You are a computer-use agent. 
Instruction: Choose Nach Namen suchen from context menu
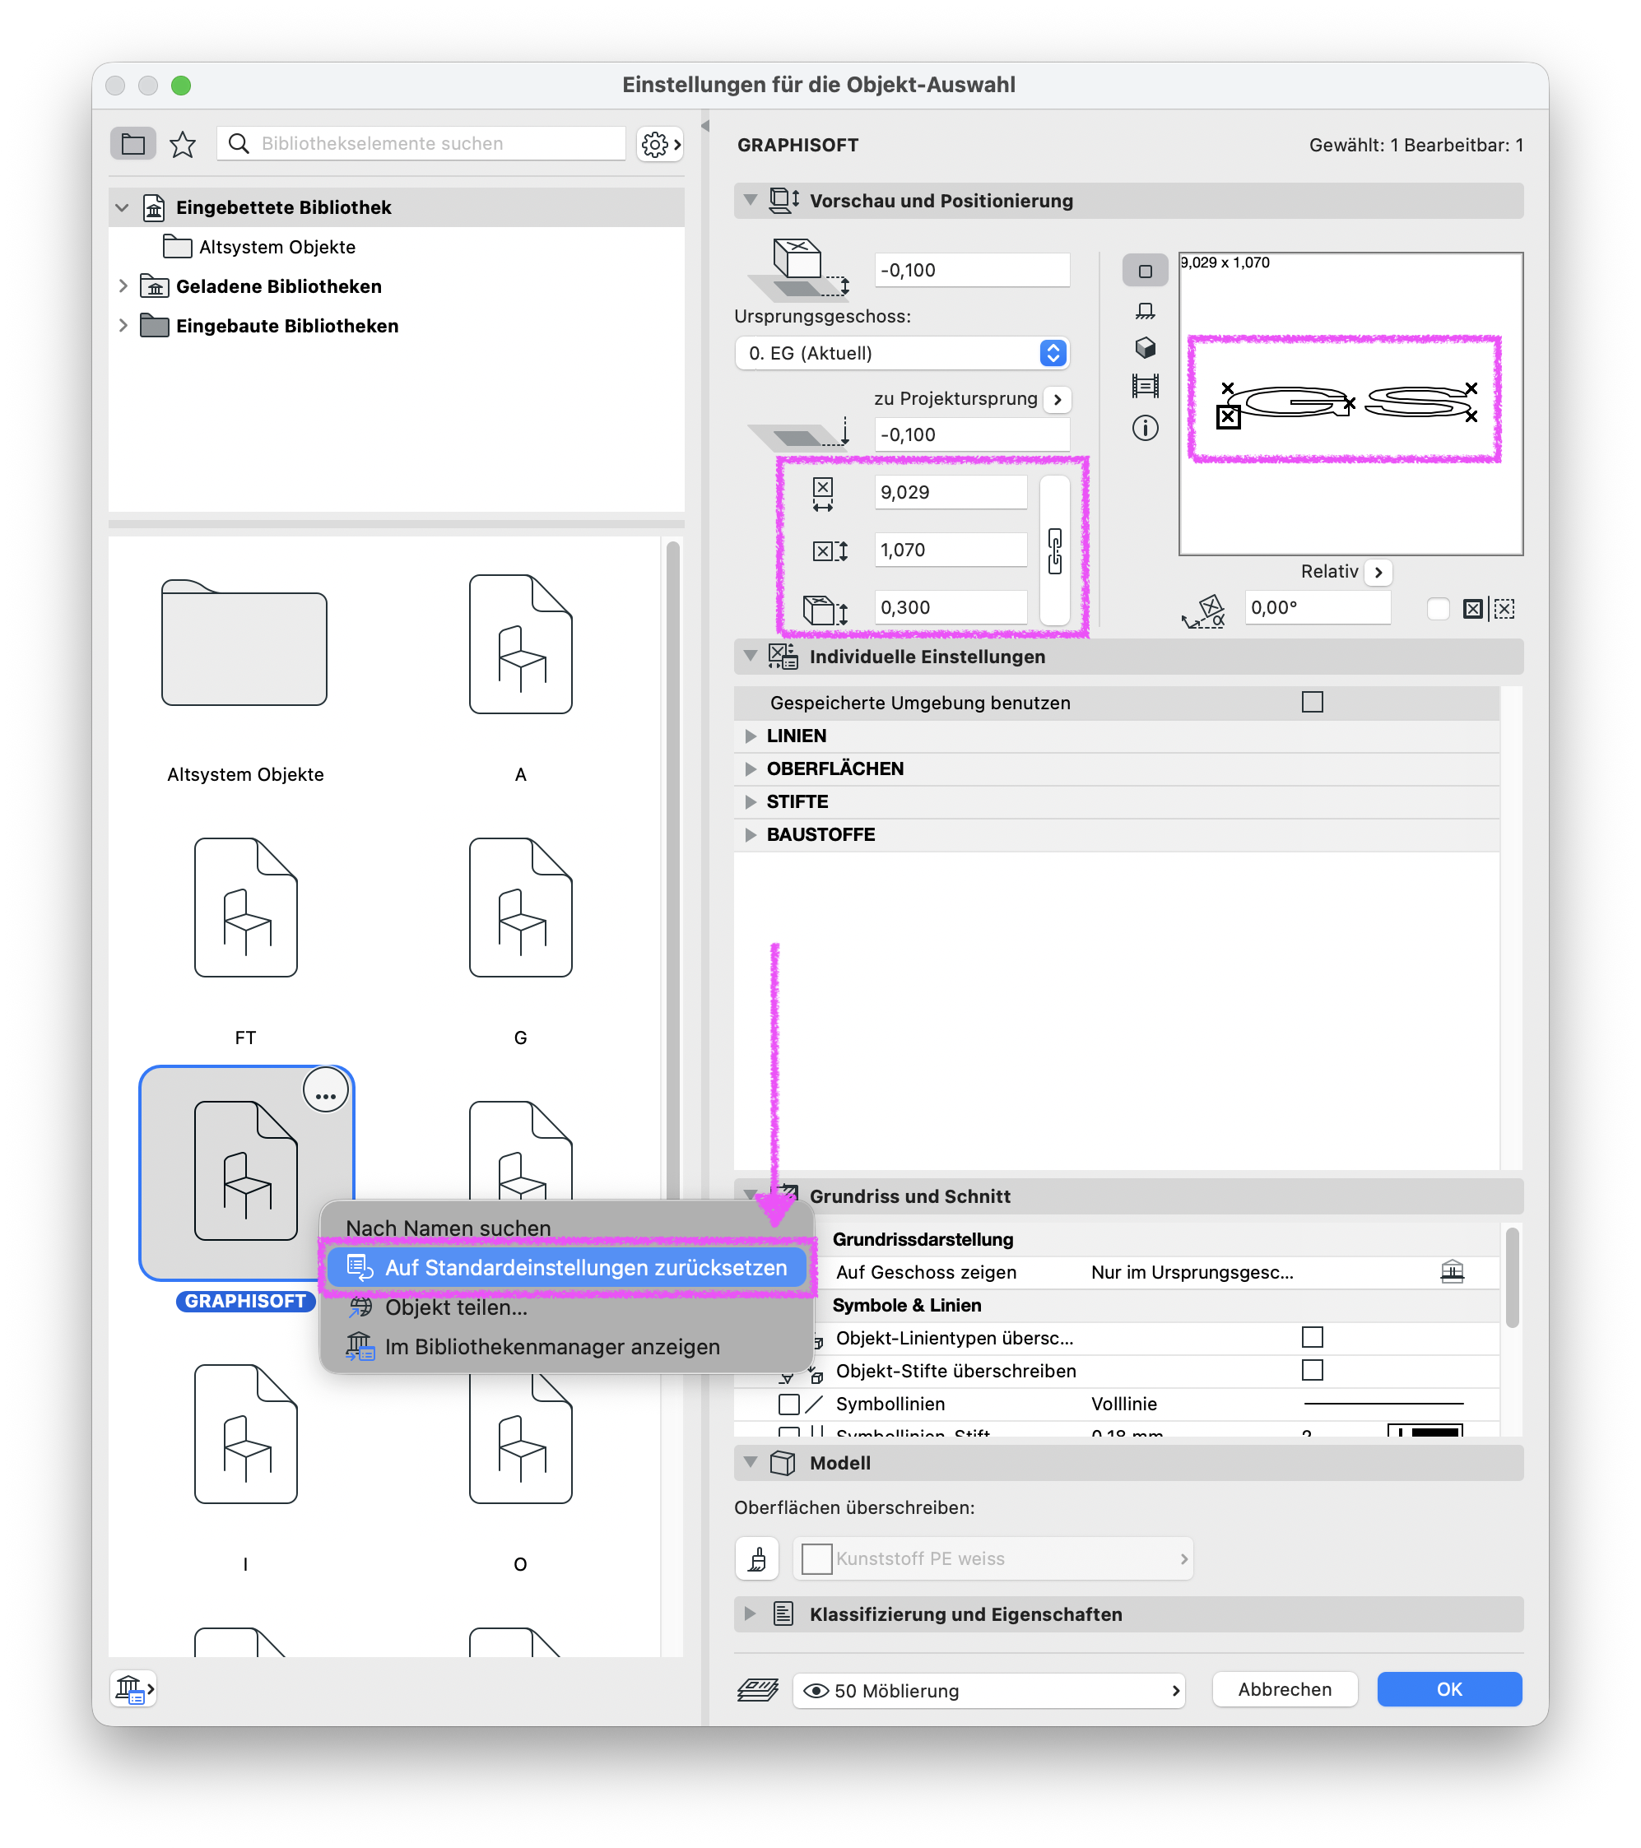[449, 1228]
